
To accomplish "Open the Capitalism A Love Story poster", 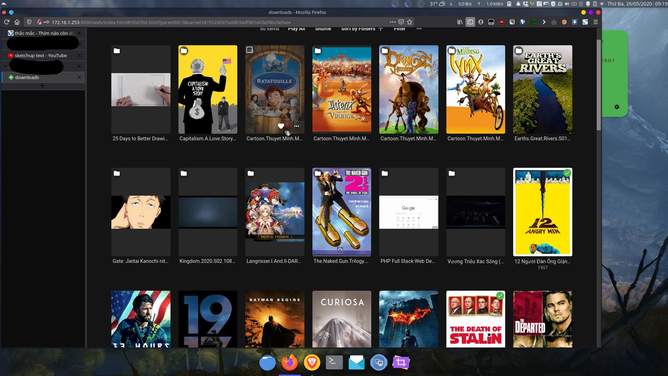I will point(208,89).
